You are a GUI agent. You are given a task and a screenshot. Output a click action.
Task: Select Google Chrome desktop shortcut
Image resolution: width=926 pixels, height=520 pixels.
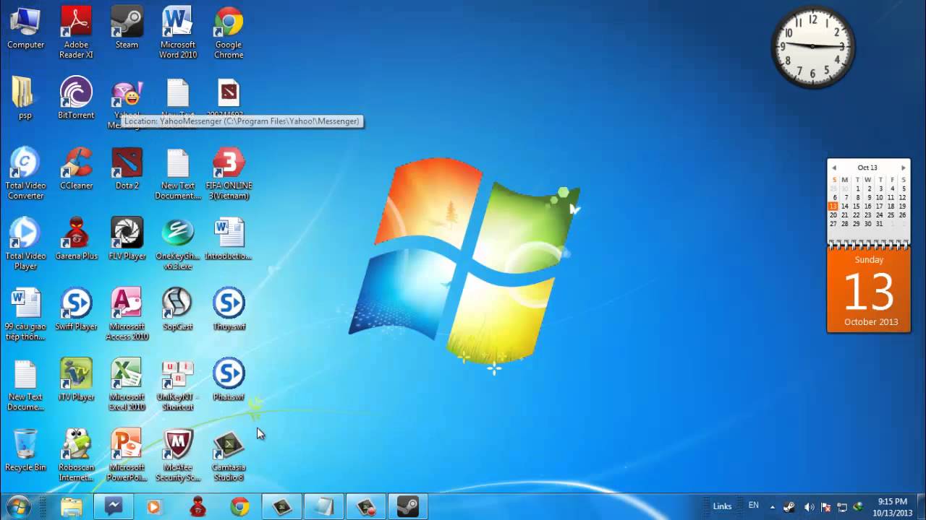[x=229, y=32]
